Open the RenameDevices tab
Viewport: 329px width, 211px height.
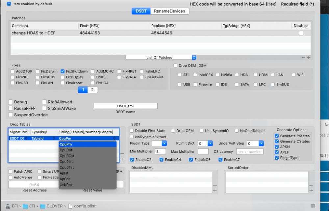(169, 11)
